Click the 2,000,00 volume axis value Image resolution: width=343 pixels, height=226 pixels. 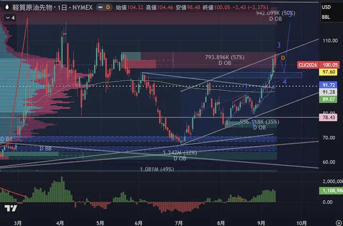click(333, 181)
